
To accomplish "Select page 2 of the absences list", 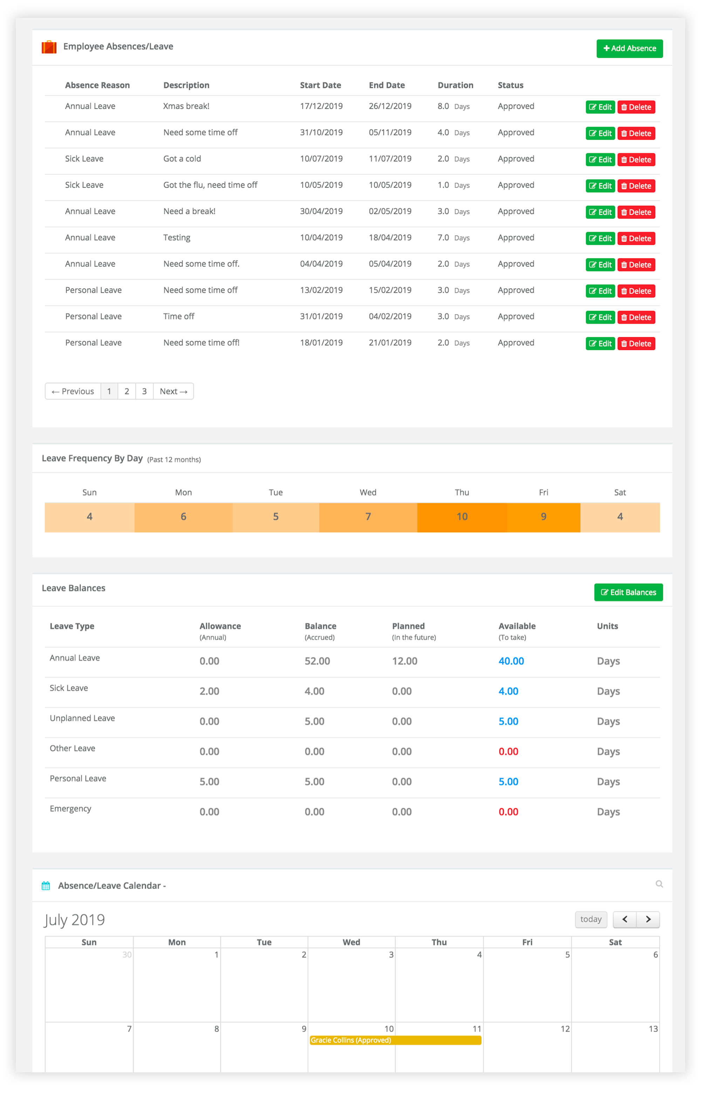I will coord(127,391).
